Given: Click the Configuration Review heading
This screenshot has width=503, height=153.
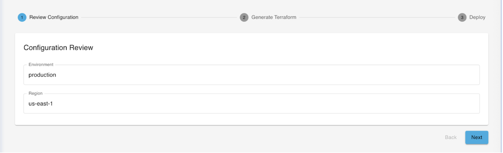Looking at the screenshot, I should 58,48.
